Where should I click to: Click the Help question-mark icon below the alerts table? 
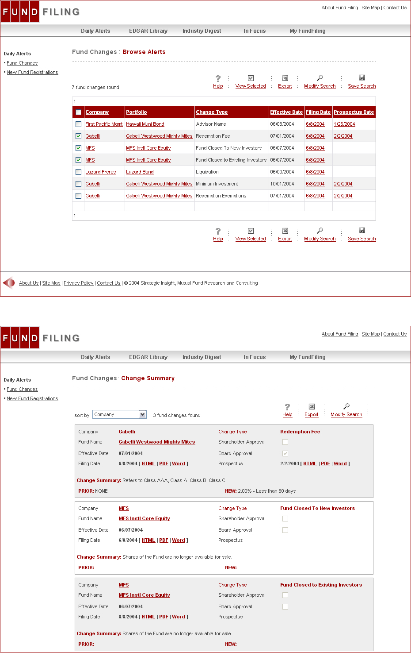coord(218,231)
